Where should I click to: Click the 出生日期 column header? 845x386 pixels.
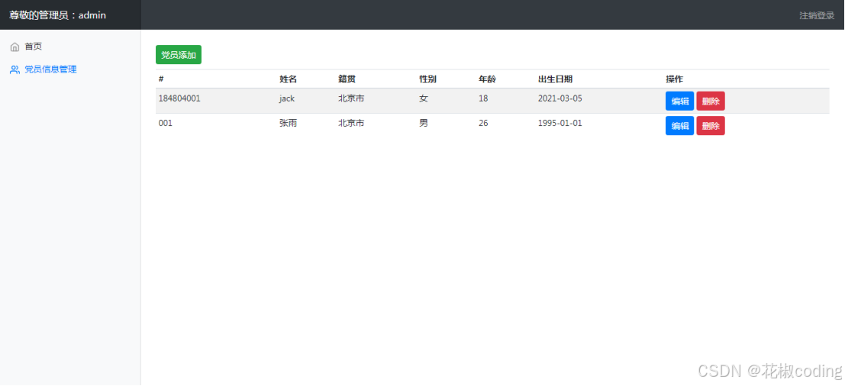tap(555, 79)
